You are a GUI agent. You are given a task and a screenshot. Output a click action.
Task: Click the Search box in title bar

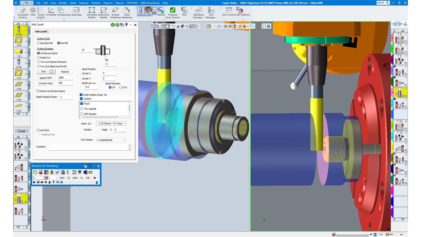[x=383, y=3]
